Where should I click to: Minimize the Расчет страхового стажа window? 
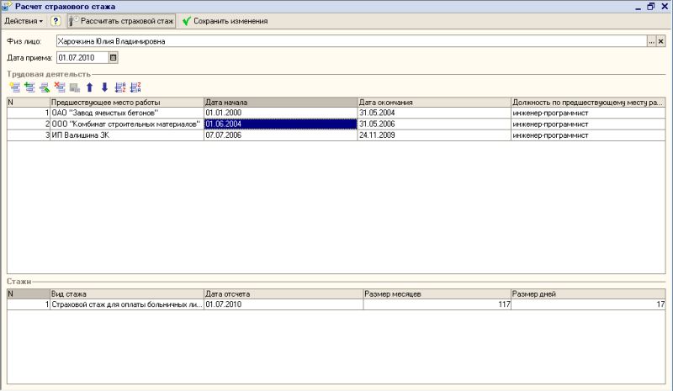(639, 7)
